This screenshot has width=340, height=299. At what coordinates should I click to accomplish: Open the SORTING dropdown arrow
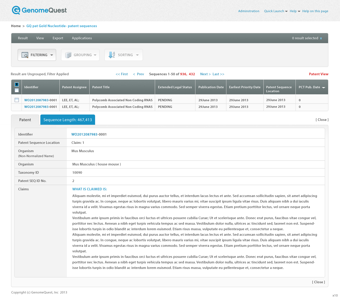137,55
